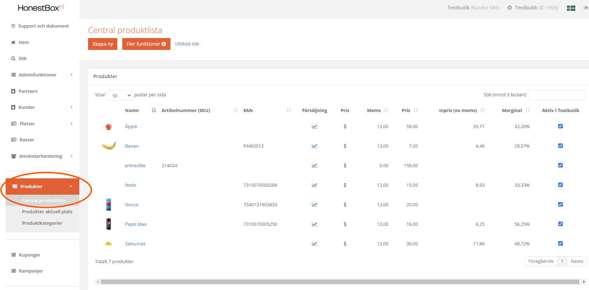Sort the Marginal column
Screen dimensions: 589x290
527,110
